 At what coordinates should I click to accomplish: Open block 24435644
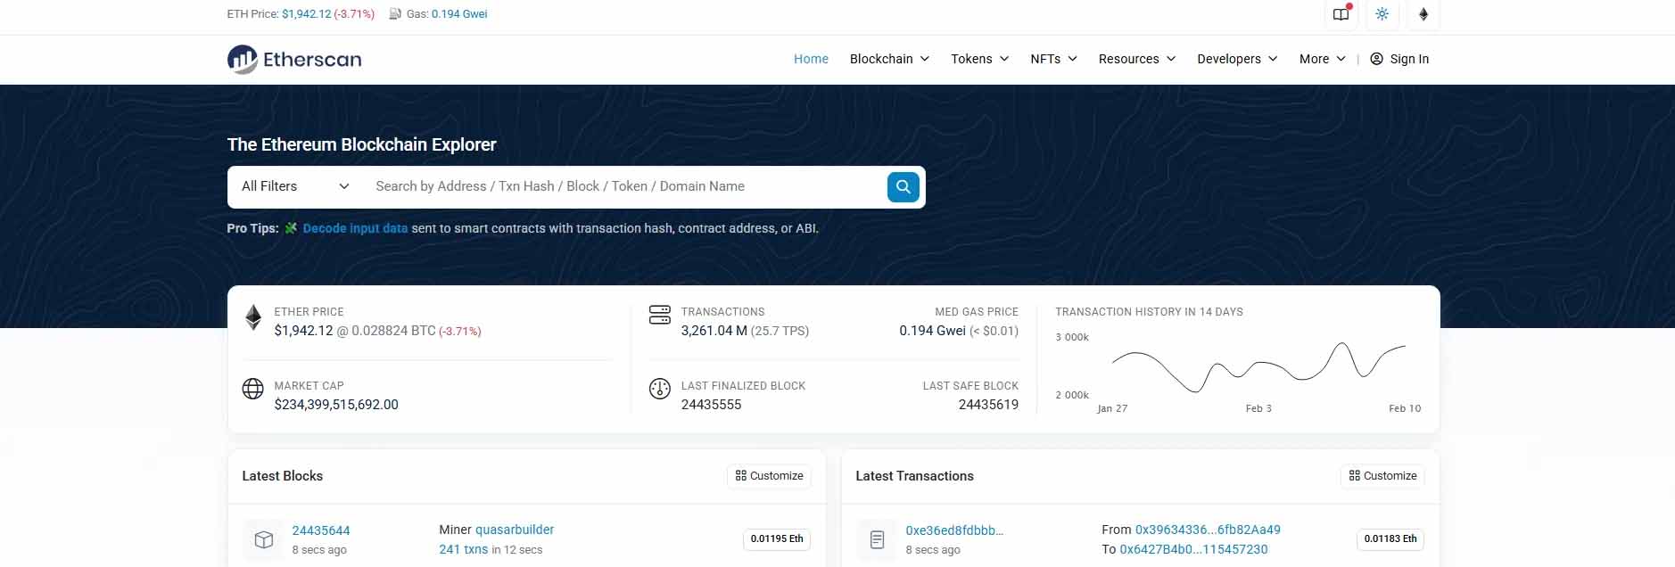click(x=321, y=530)
